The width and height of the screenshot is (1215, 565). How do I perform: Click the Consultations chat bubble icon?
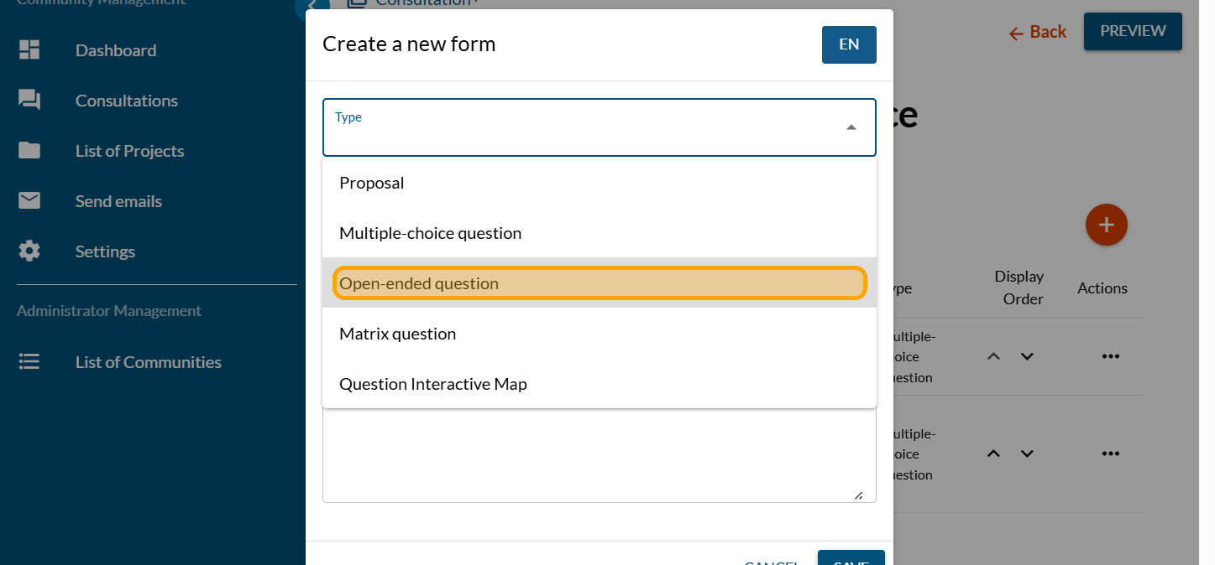point(29,101)
